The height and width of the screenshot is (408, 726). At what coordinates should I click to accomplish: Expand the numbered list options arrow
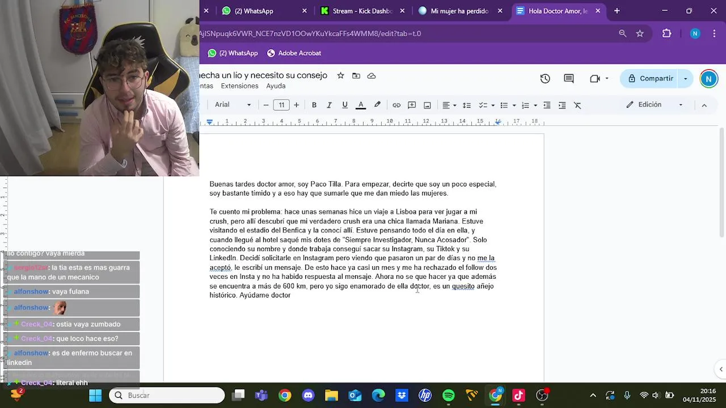coord(535,105)
